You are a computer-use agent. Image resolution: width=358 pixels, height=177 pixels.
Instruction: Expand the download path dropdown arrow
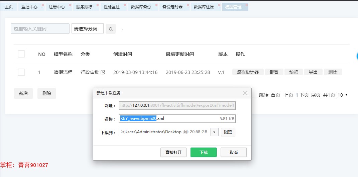214,132
